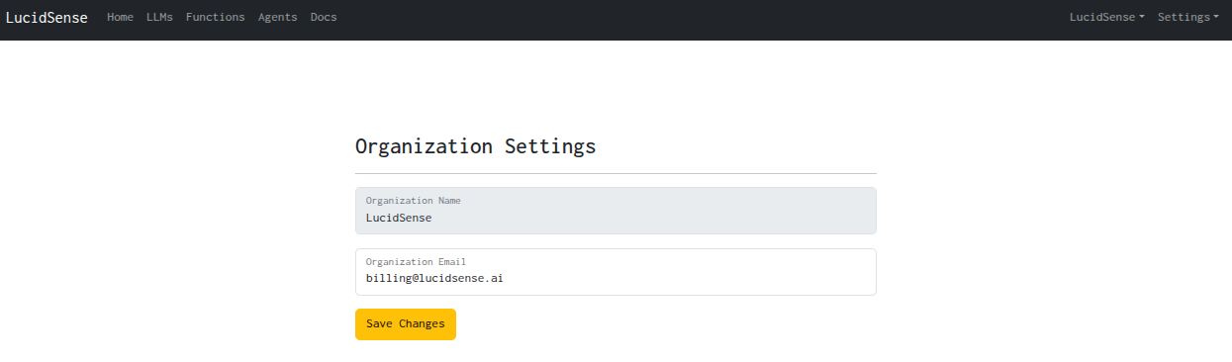Click the Organization Email field
Screen dimensions: 1232x362
[x=616, y=272]
